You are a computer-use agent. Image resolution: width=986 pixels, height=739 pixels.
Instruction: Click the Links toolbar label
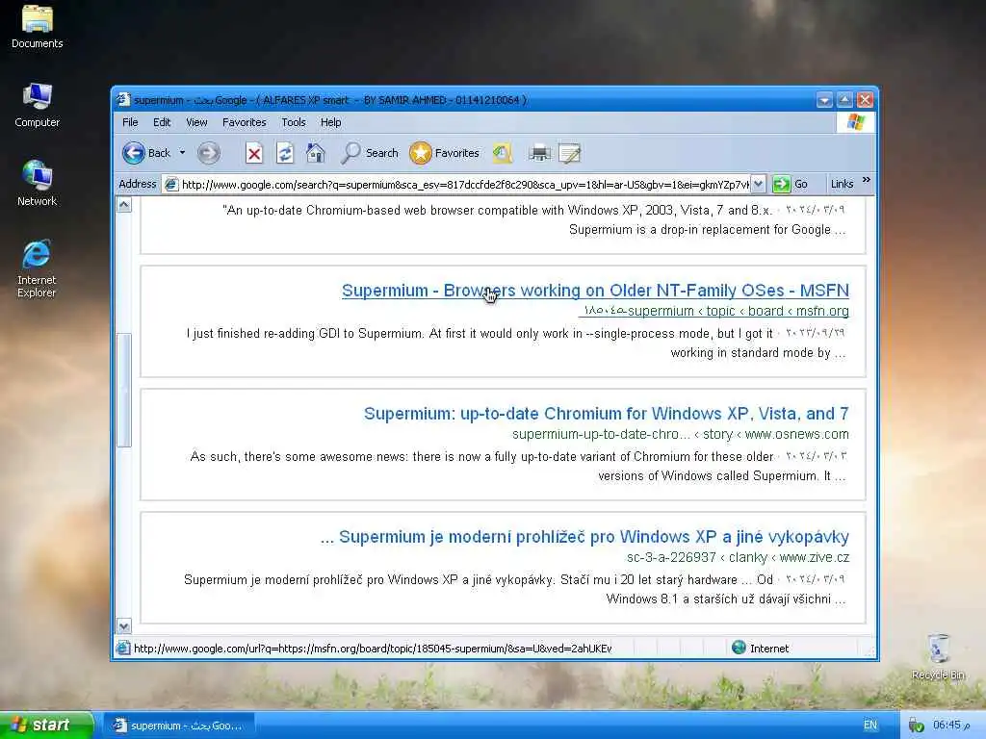[x=842, y=184]
